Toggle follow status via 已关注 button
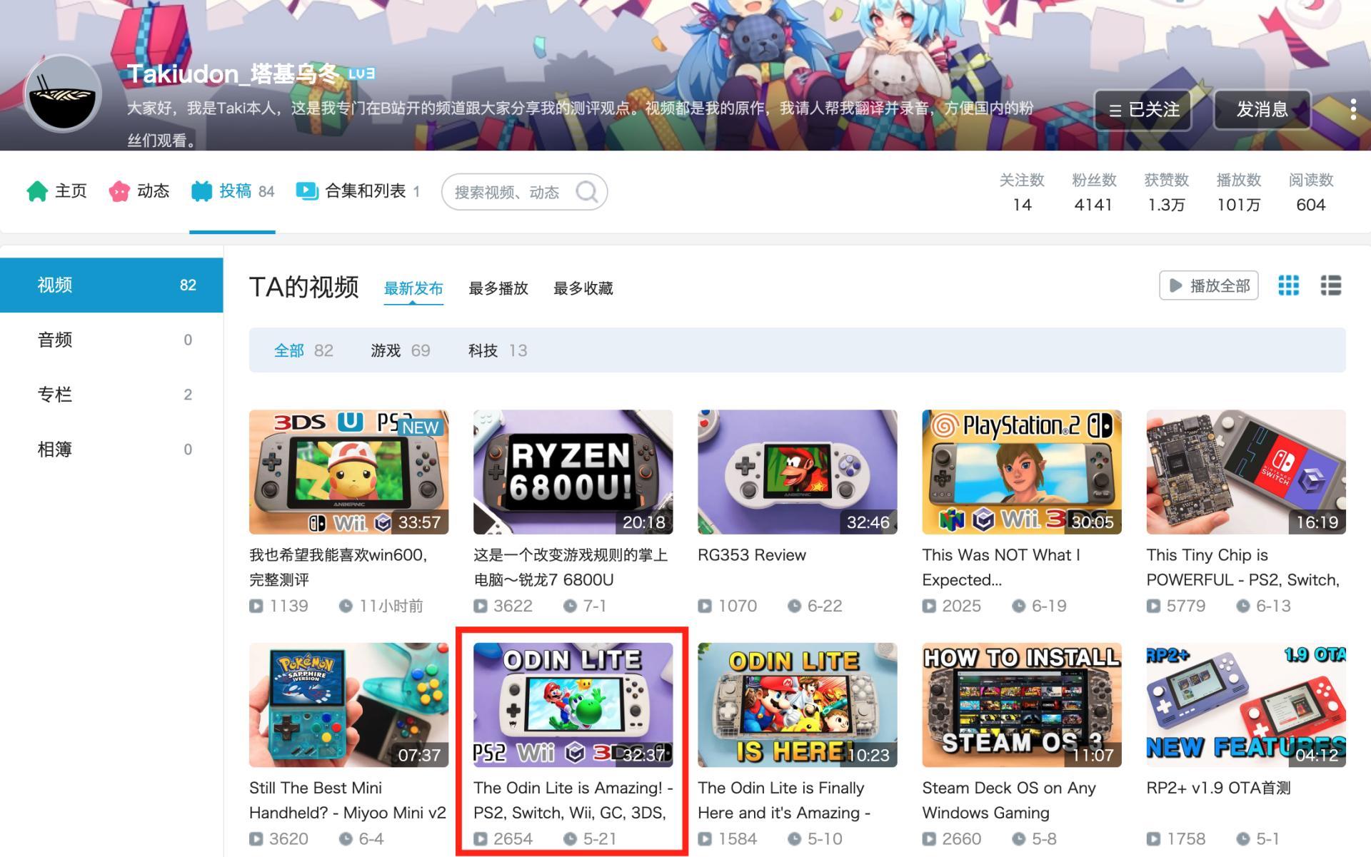The width and height of the screenshot is (1371, 857). [x=1142, y=110]
